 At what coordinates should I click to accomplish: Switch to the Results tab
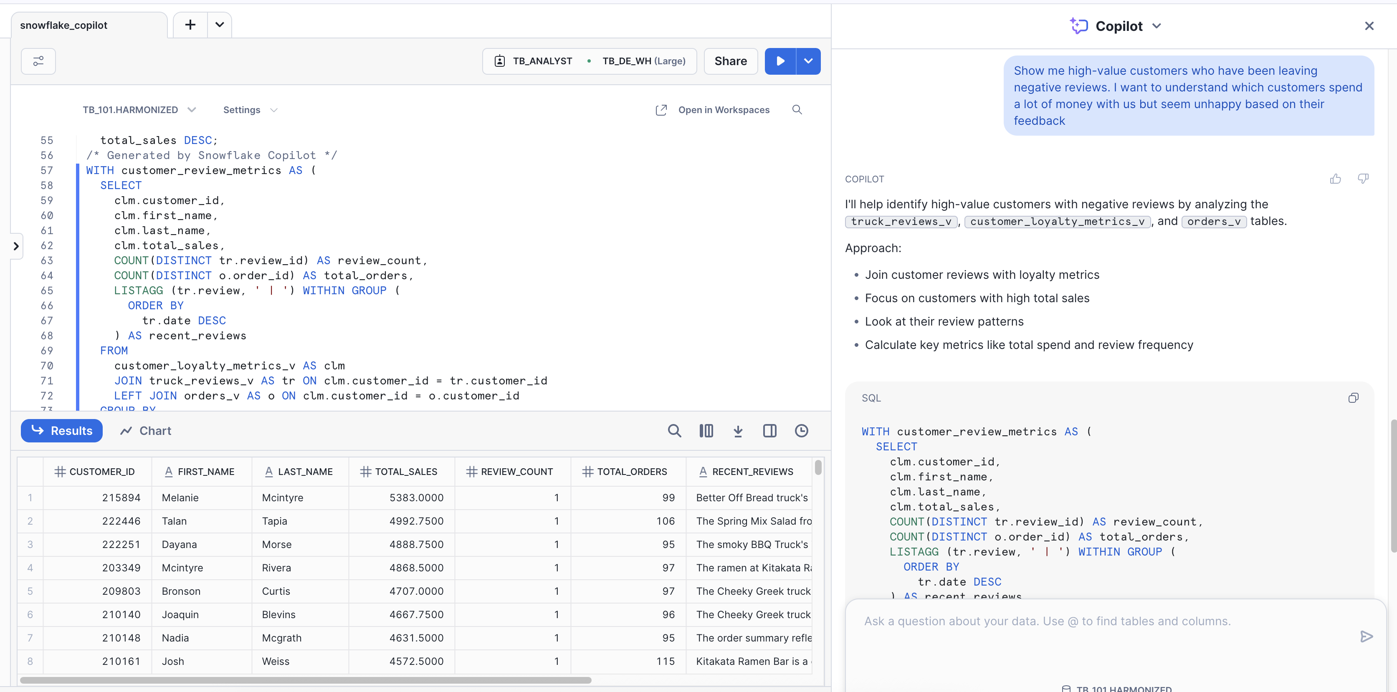tap(62, 431)
